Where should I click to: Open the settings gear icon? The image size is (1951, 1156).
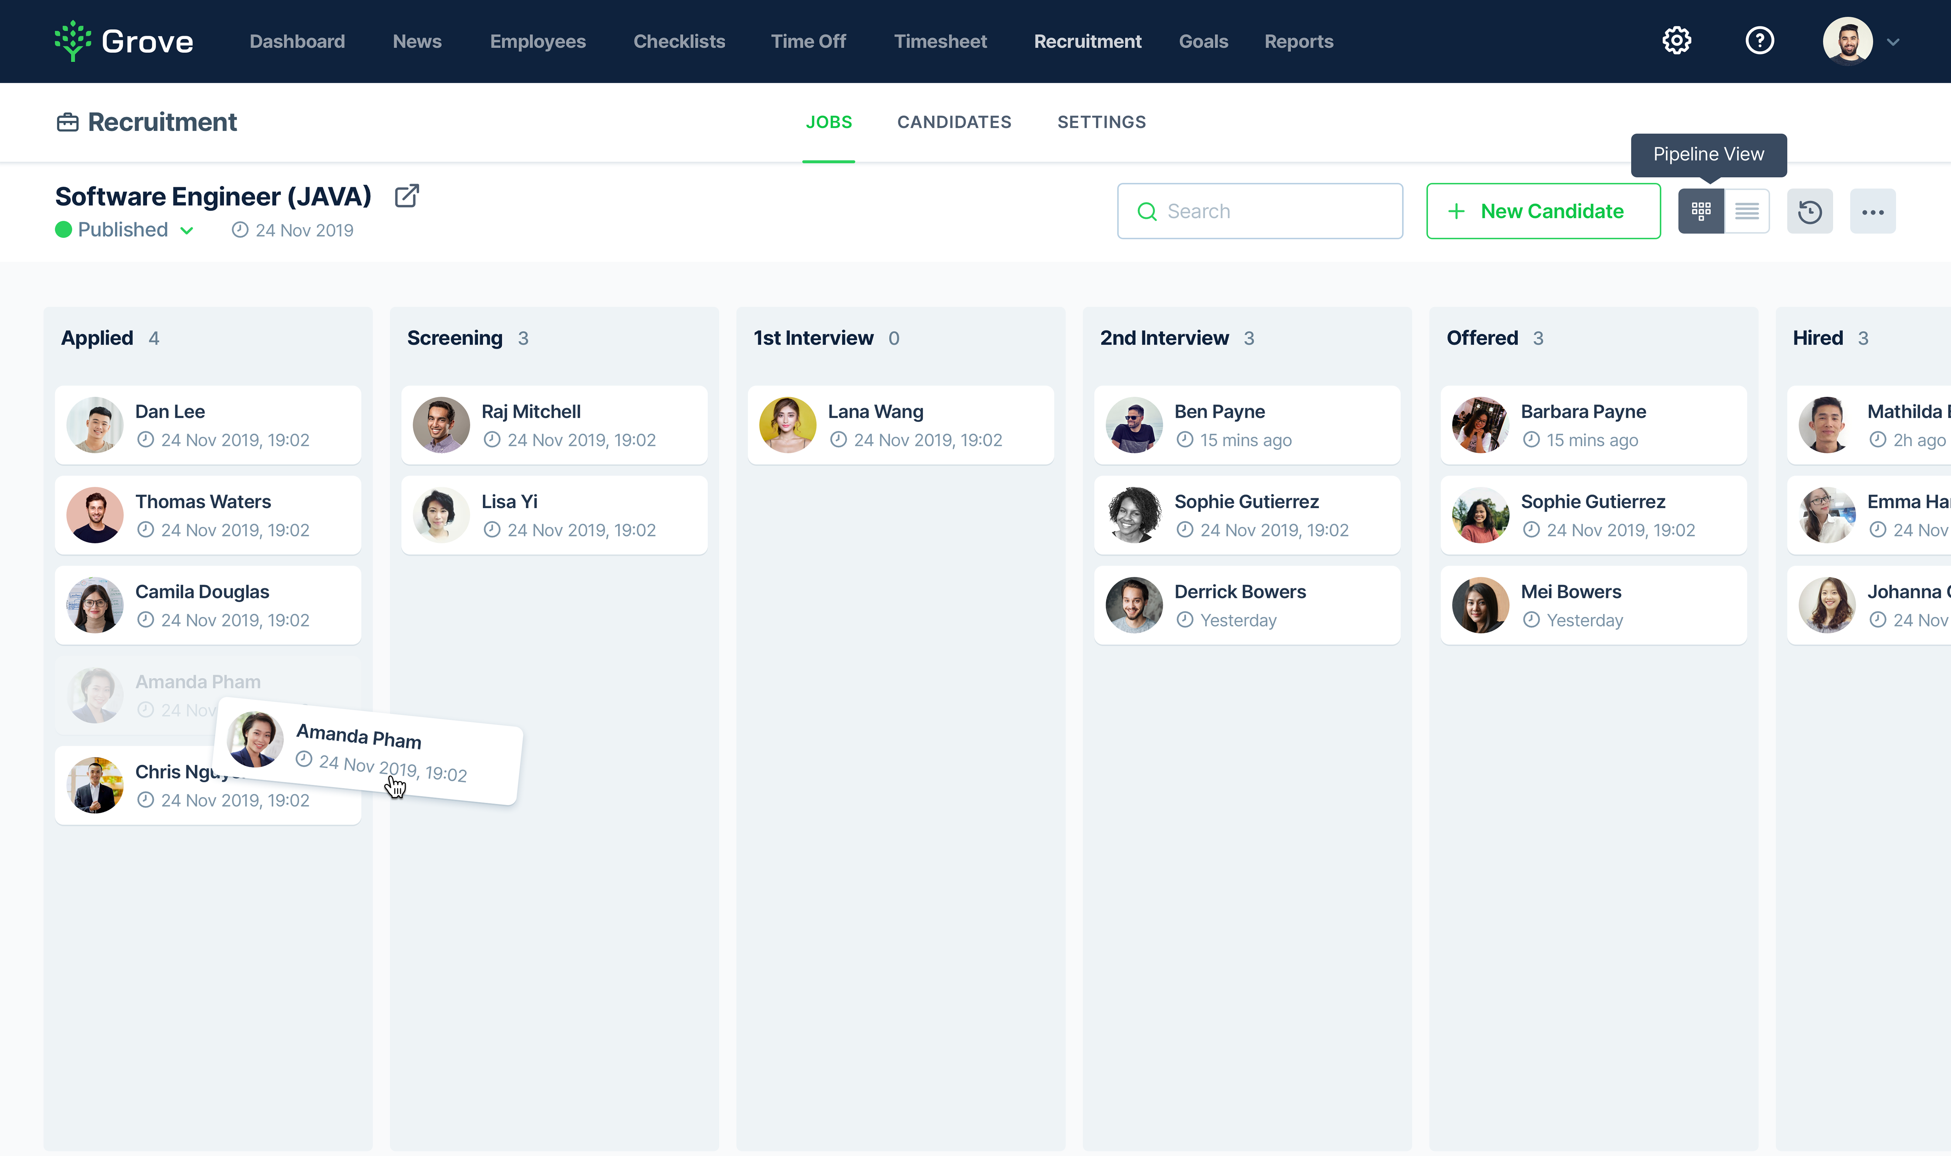click(1676, 40)
